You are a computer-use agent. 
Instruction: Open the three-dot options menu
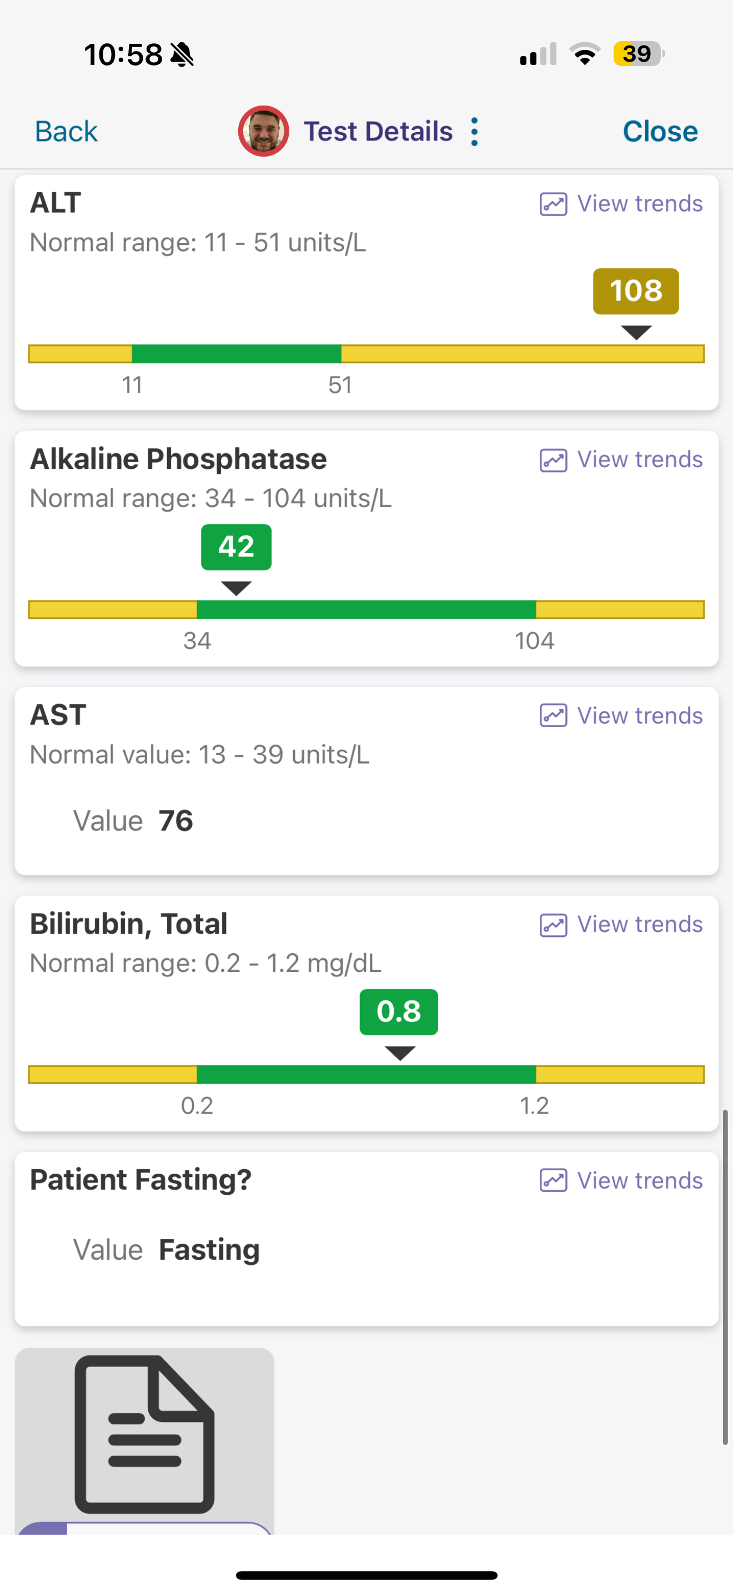(474, 132)
